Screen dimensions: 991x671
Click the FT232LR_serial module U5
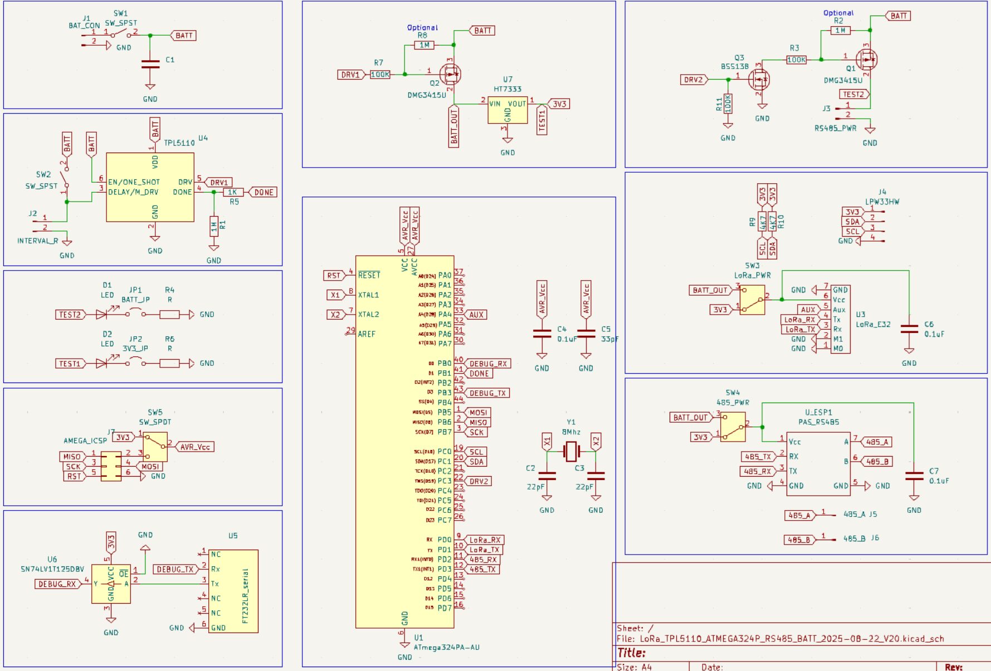[233, 591]
